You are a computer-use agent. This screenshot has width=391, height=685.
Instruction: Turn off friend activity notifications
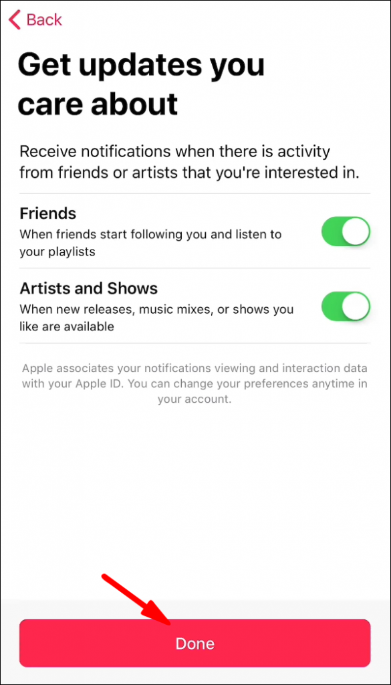346,231
